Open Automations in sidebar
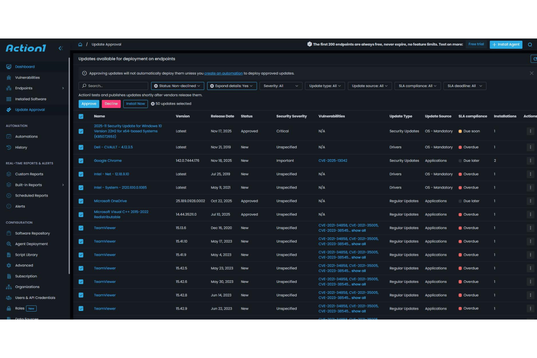This screenshot has height=358, width=537. pos(26,137)
